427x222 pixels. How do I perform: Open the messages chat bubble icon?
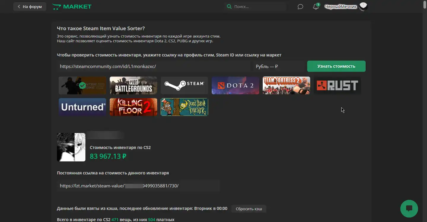point(300,7)
